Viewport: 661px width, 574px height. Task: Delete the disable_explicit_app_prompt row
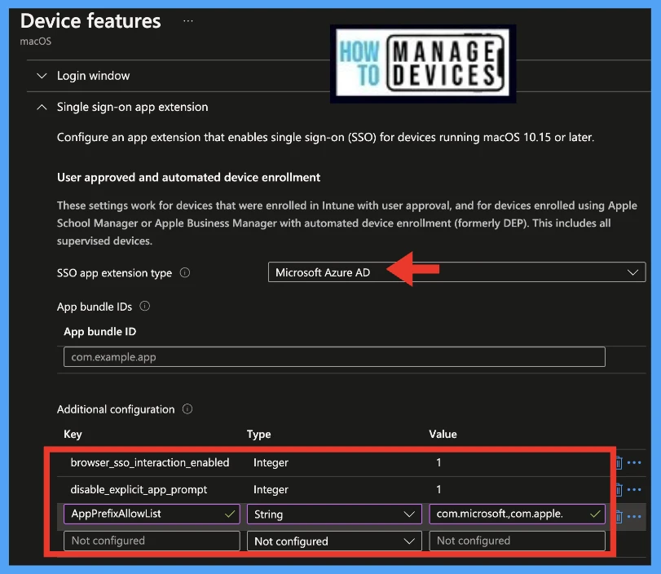(x=619, y=490)
